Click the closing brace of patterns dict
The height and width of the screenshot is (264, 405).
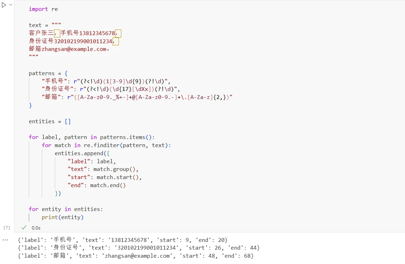tap(31, 105)
